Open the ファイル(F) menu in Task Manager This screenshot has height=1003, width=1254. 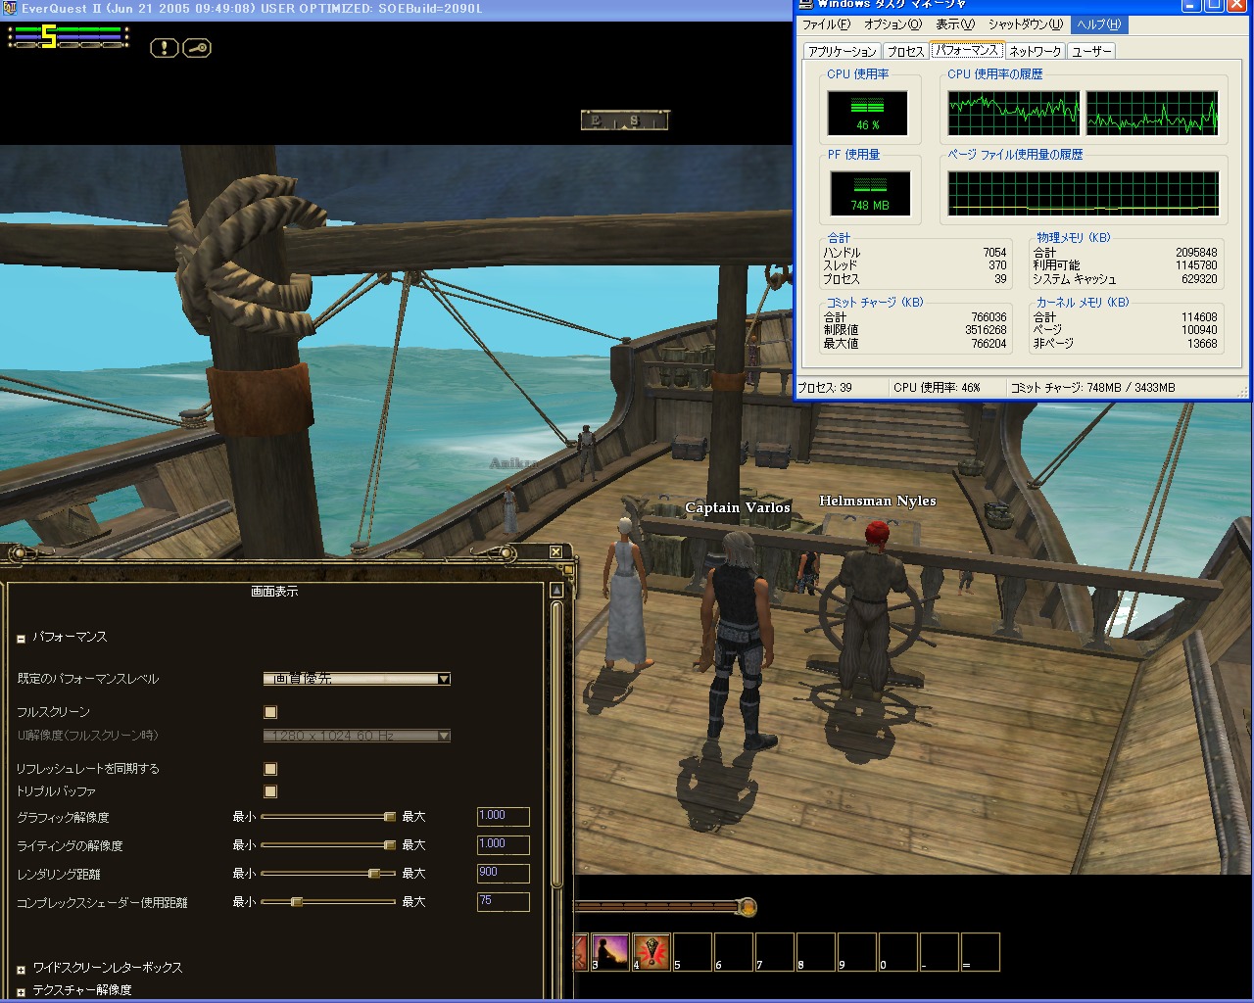[x=827, y=24]
